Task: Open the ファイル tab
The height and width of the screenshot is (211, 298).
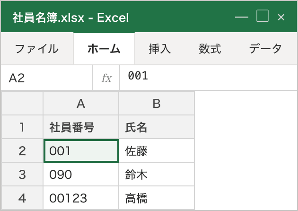Action: 37,49
